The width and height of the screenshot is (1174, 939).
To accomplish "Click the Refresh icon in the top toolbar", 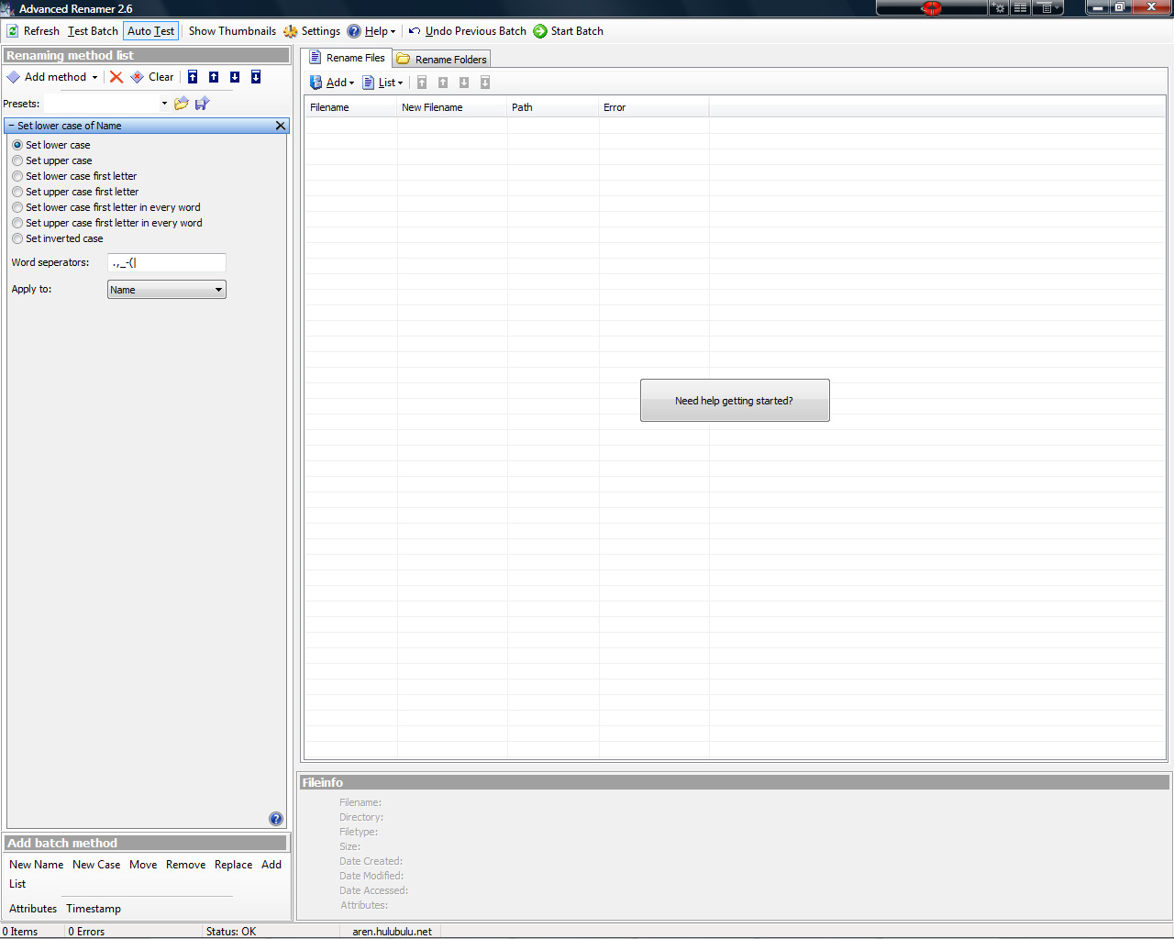I will [x=13, y=31].
